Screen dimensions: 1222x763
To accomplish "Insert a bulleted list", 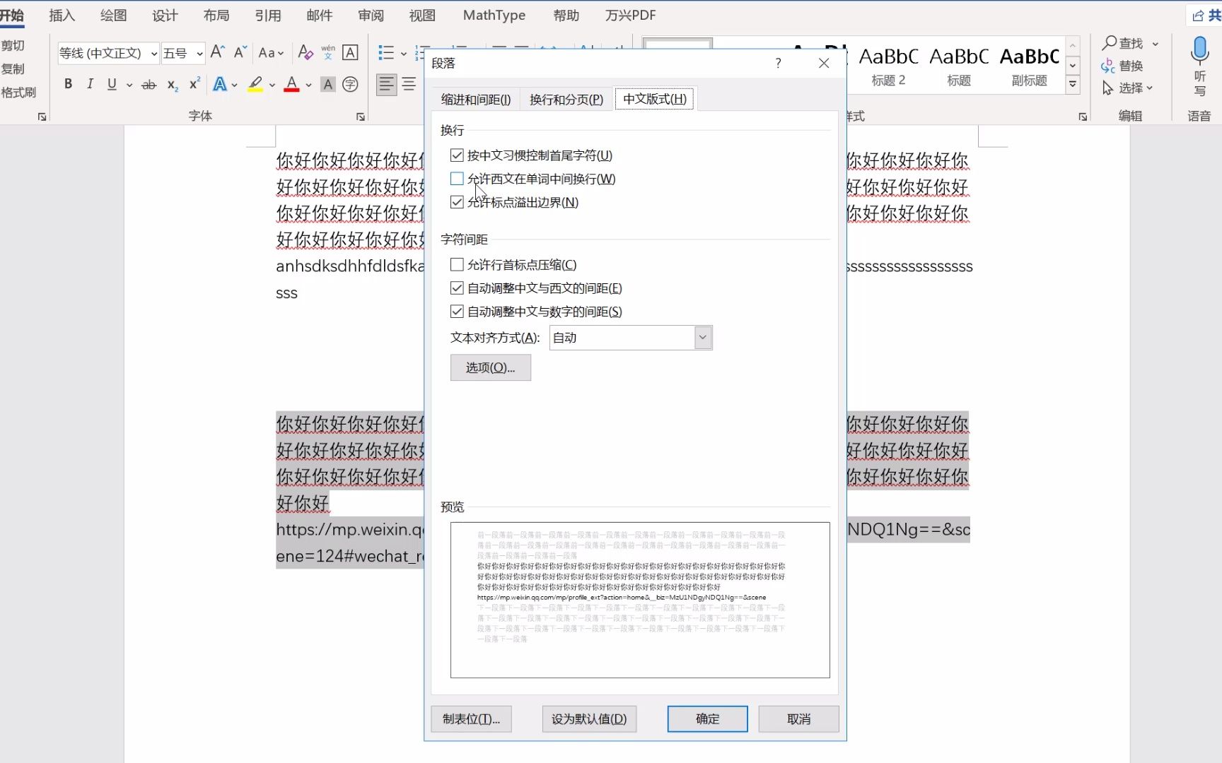I will [x=386, y=52].
